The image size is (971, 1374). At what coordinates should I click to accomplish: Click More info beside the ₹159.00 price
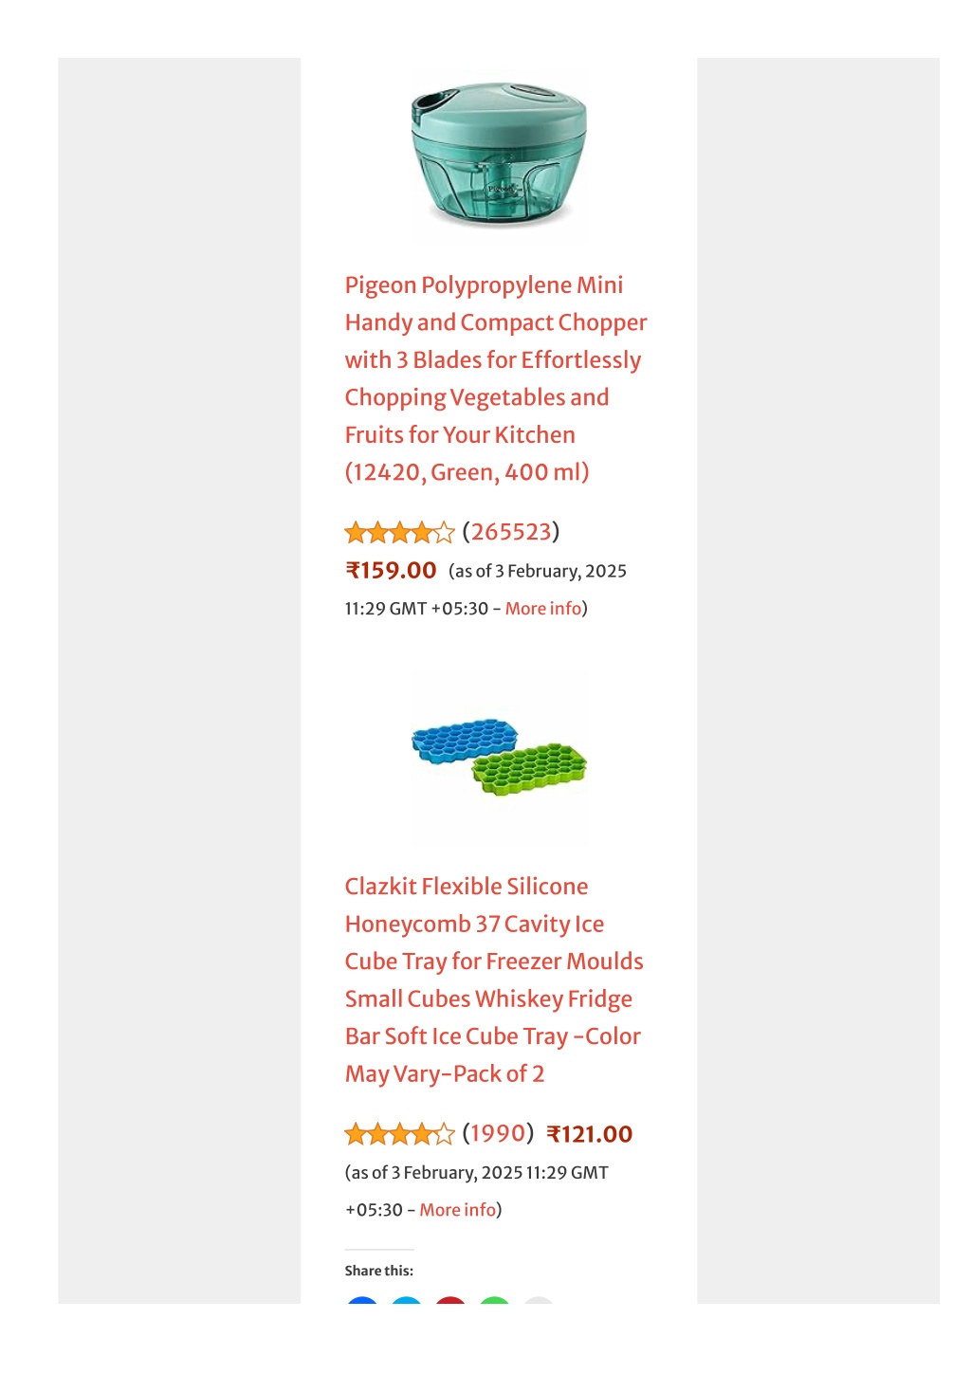click(543, 609)
